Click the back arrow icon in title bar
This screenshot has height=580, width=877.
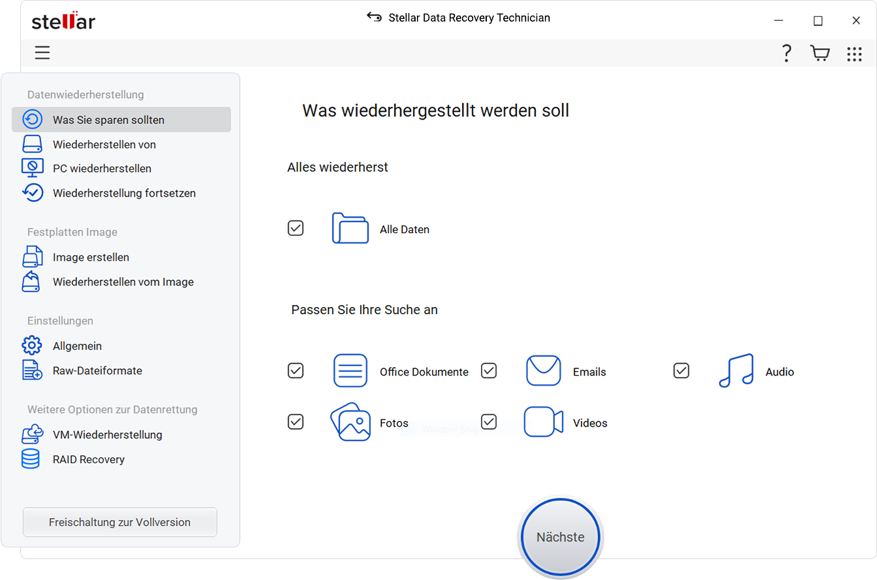coord(374,18)
